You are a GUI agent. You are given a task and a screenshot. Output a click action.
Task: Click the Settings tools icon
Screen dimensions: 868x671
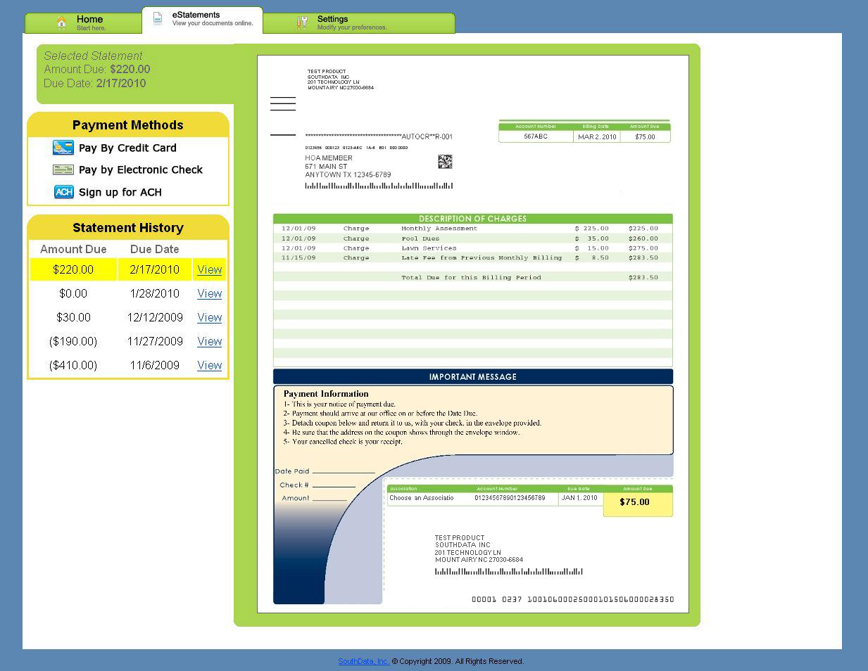tap(302, 23)
